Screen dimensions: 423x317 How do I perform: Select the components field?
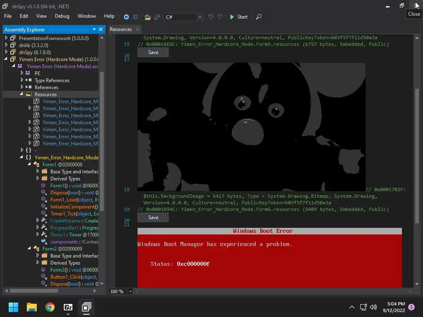[74, 242]
